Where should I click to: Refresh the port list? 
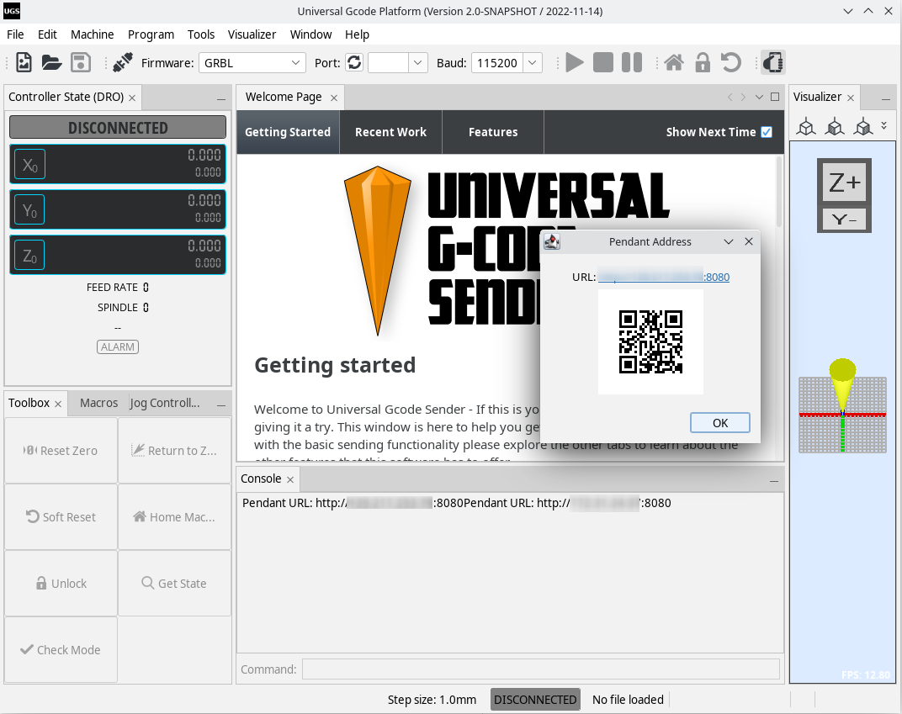[x=353, y=61]
